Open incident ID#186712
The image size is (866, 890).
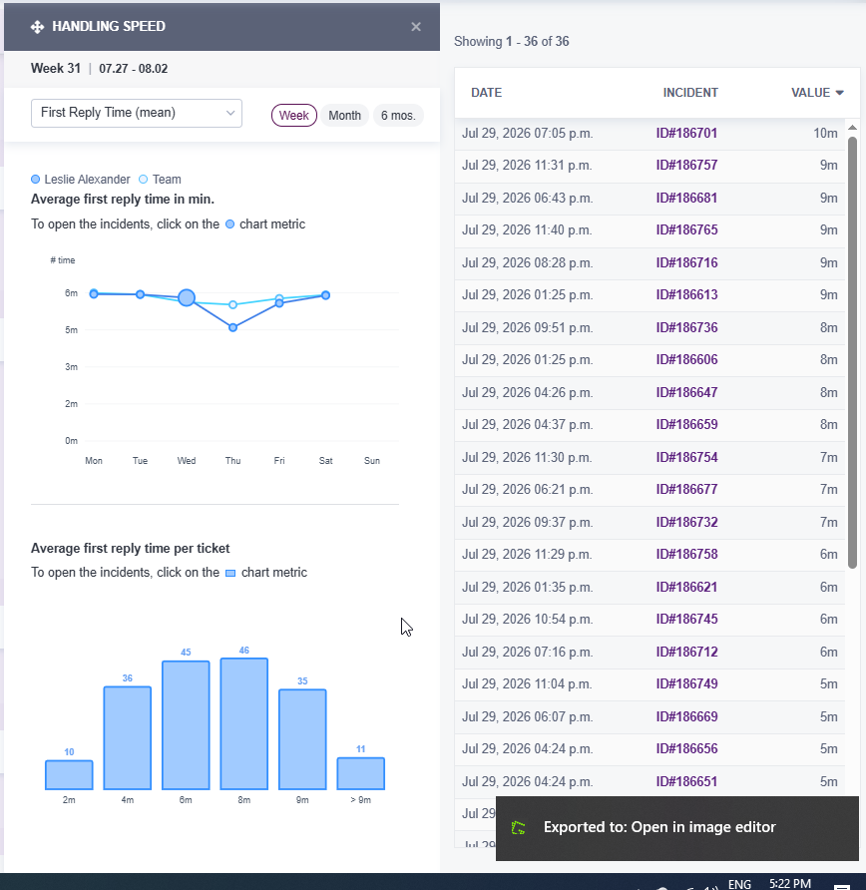(x=686, y=652)
